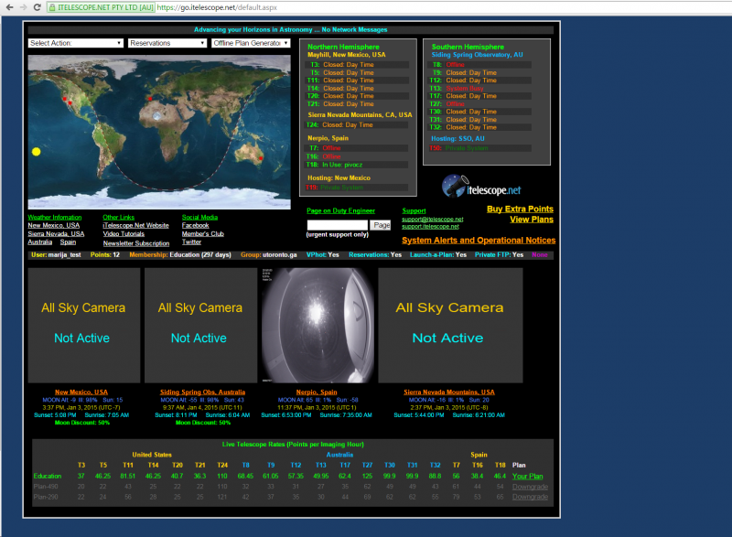
Task: Open Page on Duty Engineer link
Action: point(340,211)
